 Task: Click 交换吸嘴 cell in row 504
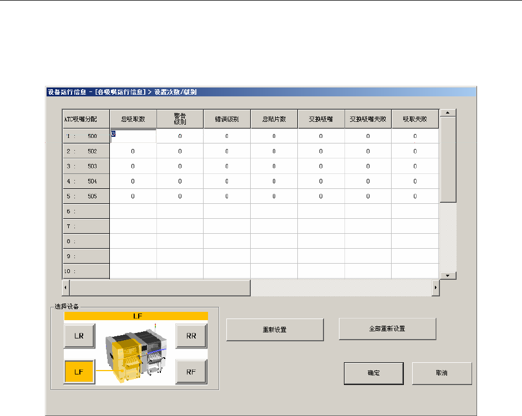coord(321,181)
